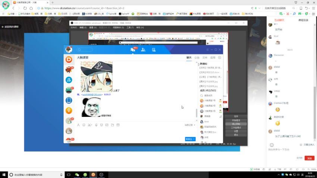The width and height of the screenshot is (317, 178).
Task: Open the panda meme image in QQ chat
Action: tap(91, 107)
